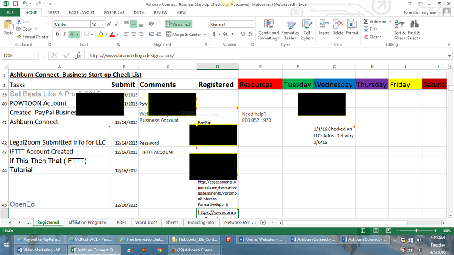Viewport: 454px width, 255px height.
Task: Click the Save icon in quick access toolbar
Action: (16, 4)
